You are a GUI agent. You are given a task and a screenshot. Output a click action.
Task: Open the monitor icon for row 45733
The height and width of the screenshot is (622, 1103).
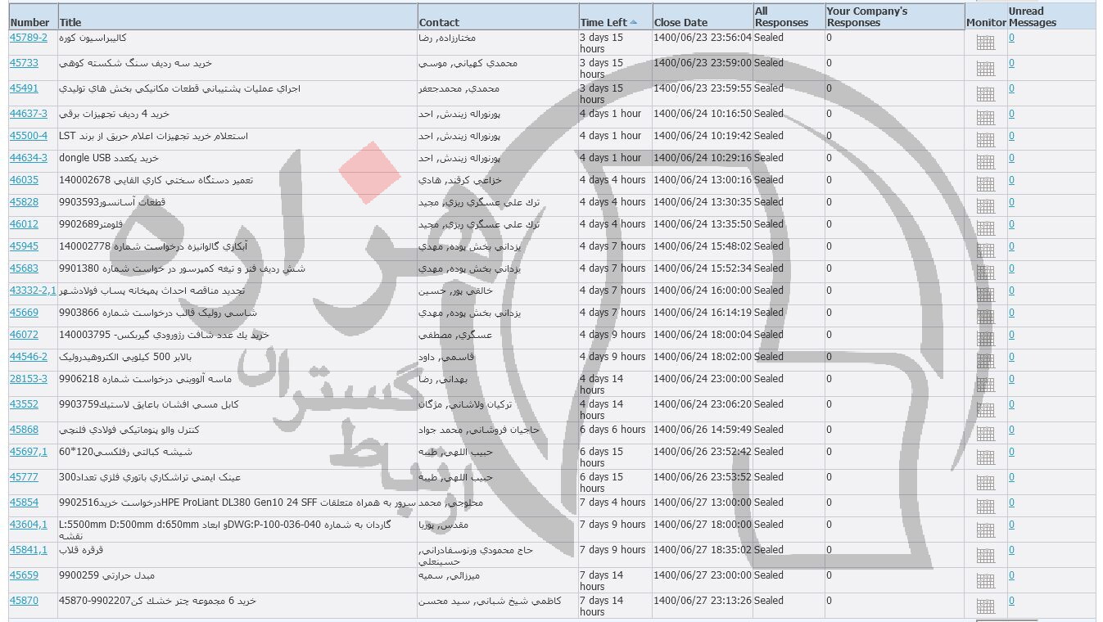985,69
